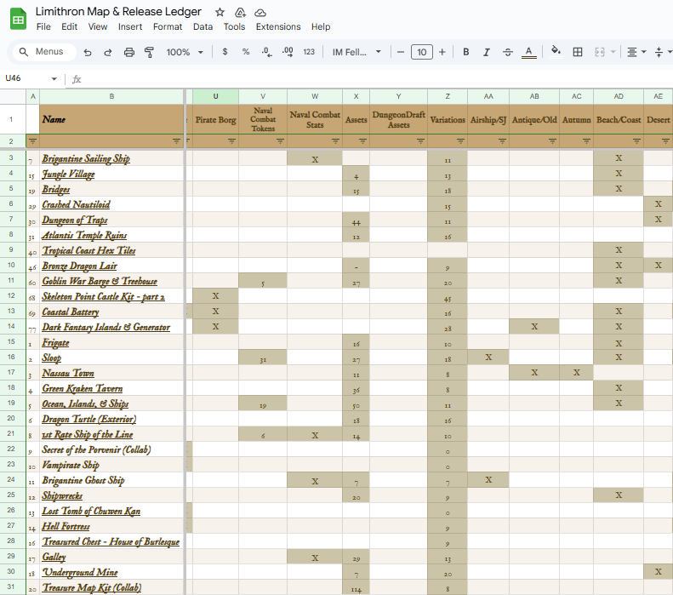Format as percent

[x=246, y=52]
